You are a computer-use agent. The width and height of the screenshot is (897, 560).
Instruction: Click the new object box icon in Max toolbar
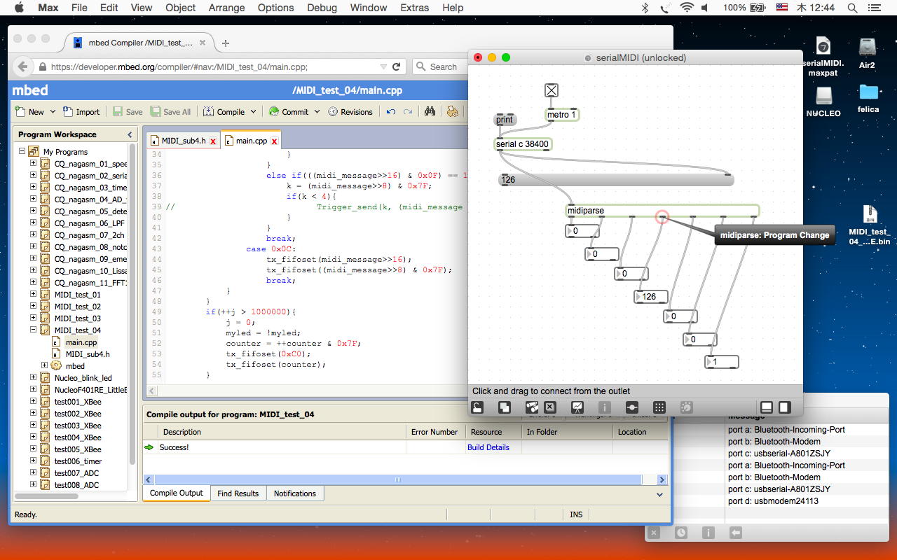504,407
